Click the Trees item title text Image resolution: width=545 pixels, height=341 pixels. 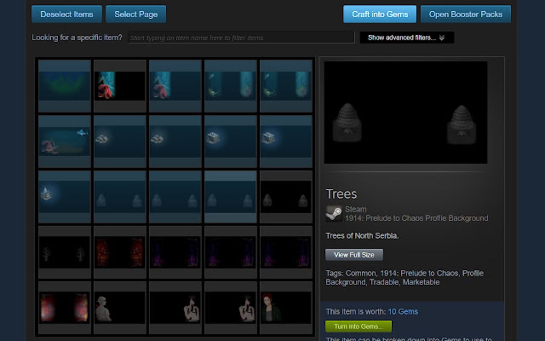pos(341,194)
